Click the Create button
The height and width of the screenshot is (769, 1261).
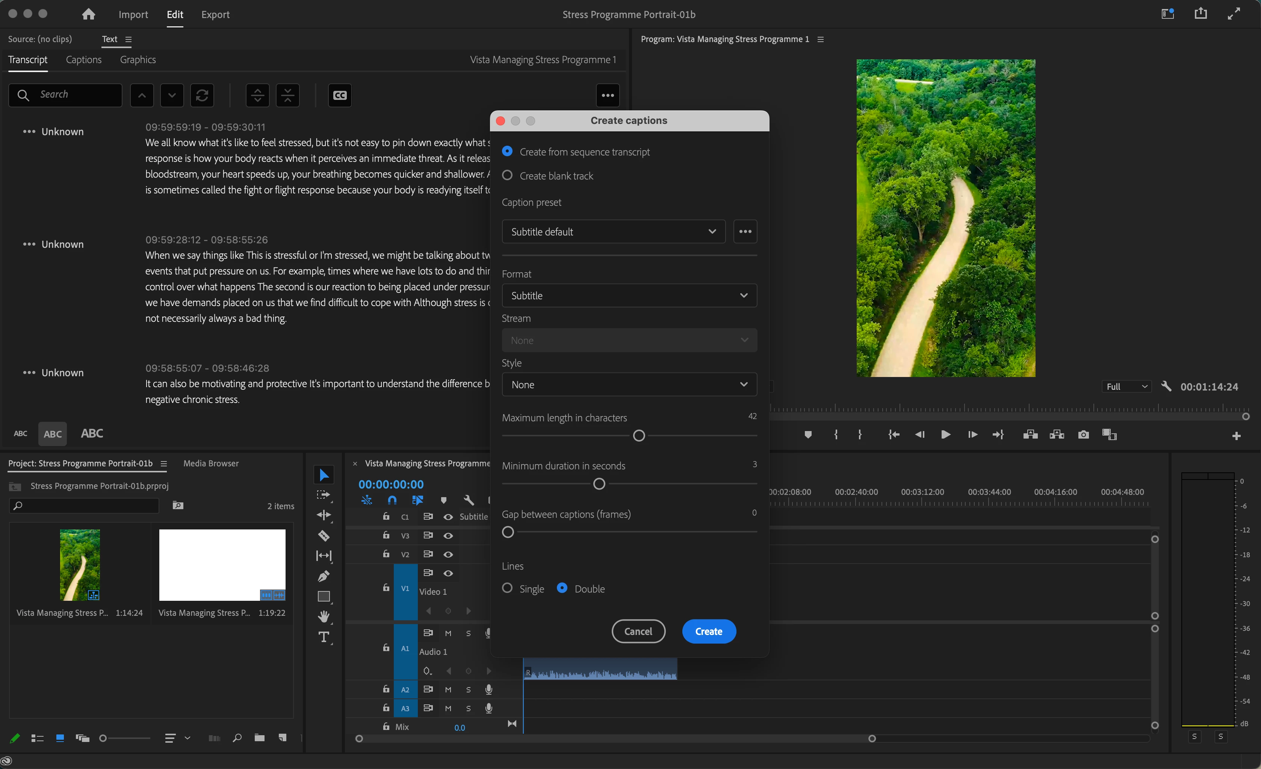(709, 632)
